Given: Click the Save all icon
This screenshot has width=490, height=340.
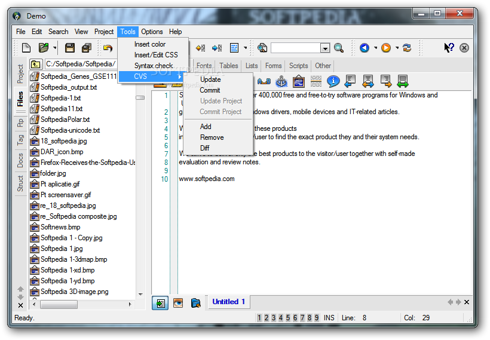Looking at the screenshot, I should tap(86, 48).
